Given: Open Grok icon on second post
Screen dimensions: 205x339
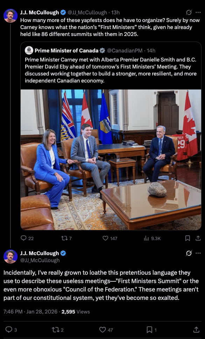Looking at the screenshot, I should click(189, 253).
